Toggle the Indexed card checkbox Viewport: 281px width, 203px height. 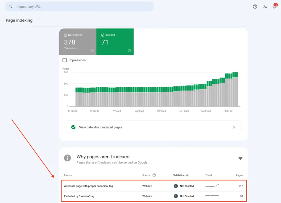(x=102, y=35)
